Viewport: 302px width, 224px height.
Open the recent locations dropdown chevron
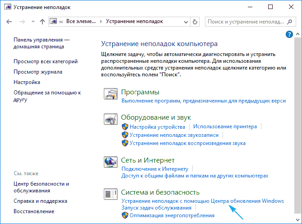[32, 22]
